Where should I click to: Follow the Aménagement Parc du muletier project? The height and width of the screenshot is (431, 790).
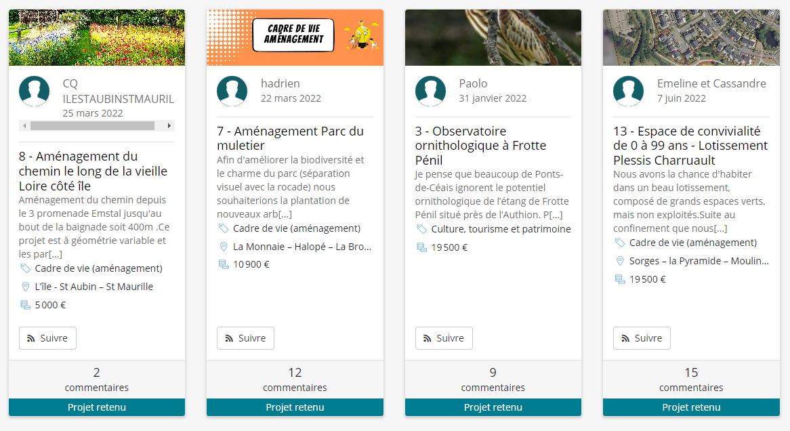tap(245, 338)
